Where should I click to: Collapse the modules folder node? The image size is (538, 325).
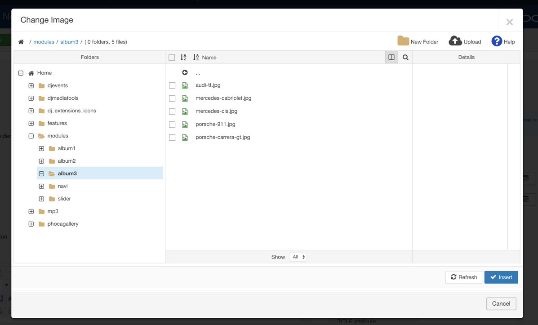click(x=31, y=136)
